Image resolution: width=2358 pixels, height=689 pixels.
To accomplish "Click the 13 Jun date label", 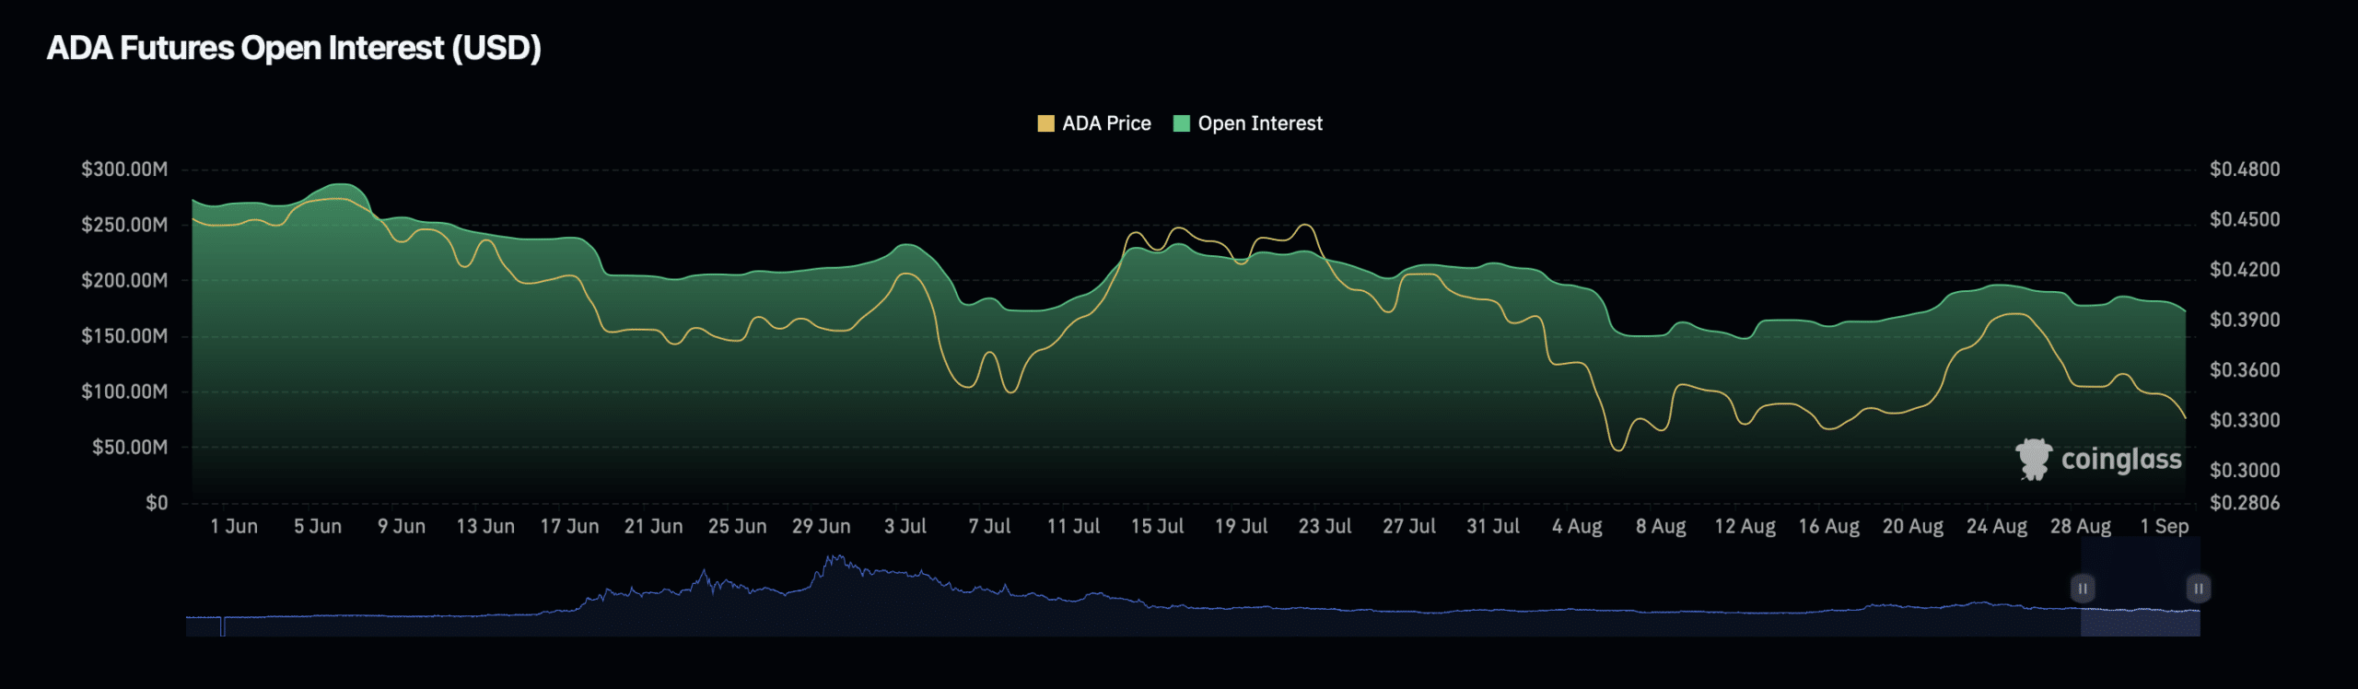I will pyautogui.click(x=485, y=526).
